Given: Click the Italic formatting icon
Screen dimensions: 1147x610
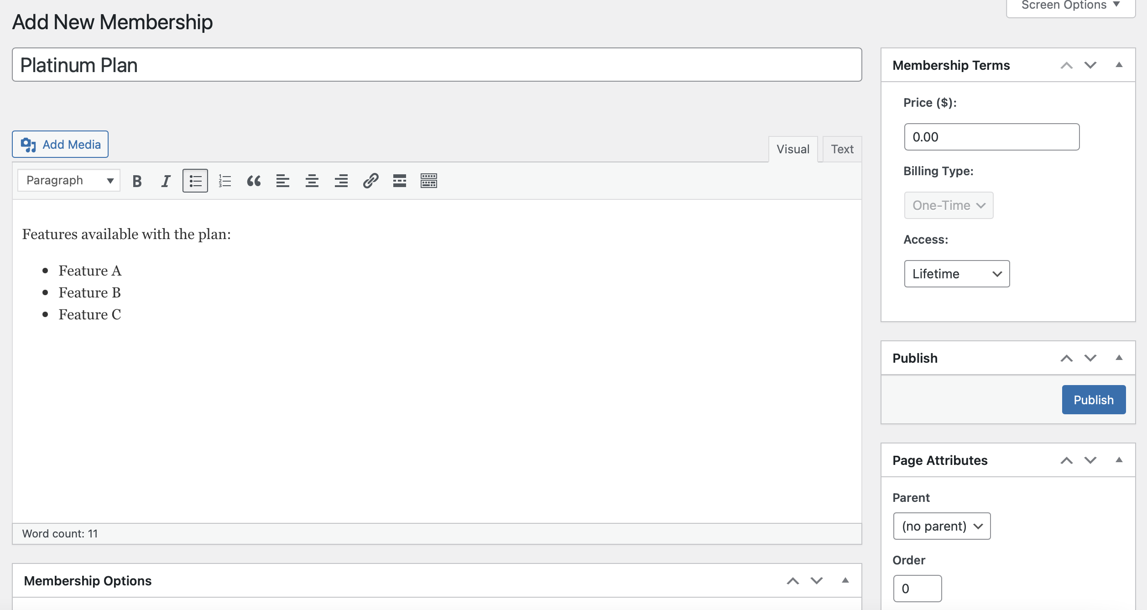Looking at the screenshot, I should pos(165,181).
